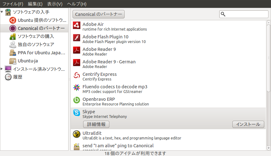Select the 'Adobe Flash Plugin 10' title

click(x=105, y=37)
